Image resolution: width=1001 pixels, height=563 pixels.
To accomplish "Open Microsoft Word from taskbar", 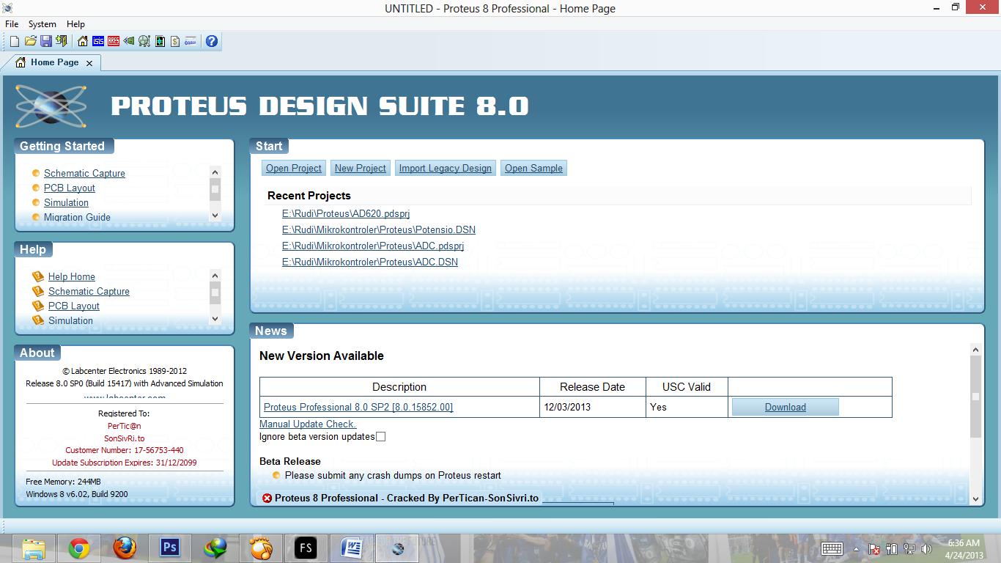I will [352, 548].
